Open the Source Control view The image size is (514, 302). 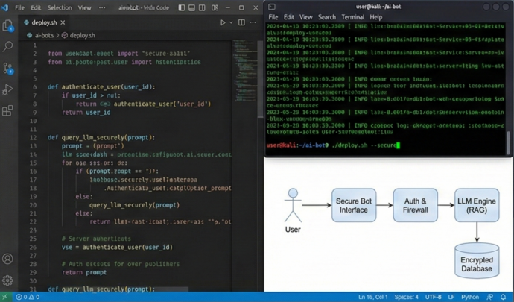8,68
